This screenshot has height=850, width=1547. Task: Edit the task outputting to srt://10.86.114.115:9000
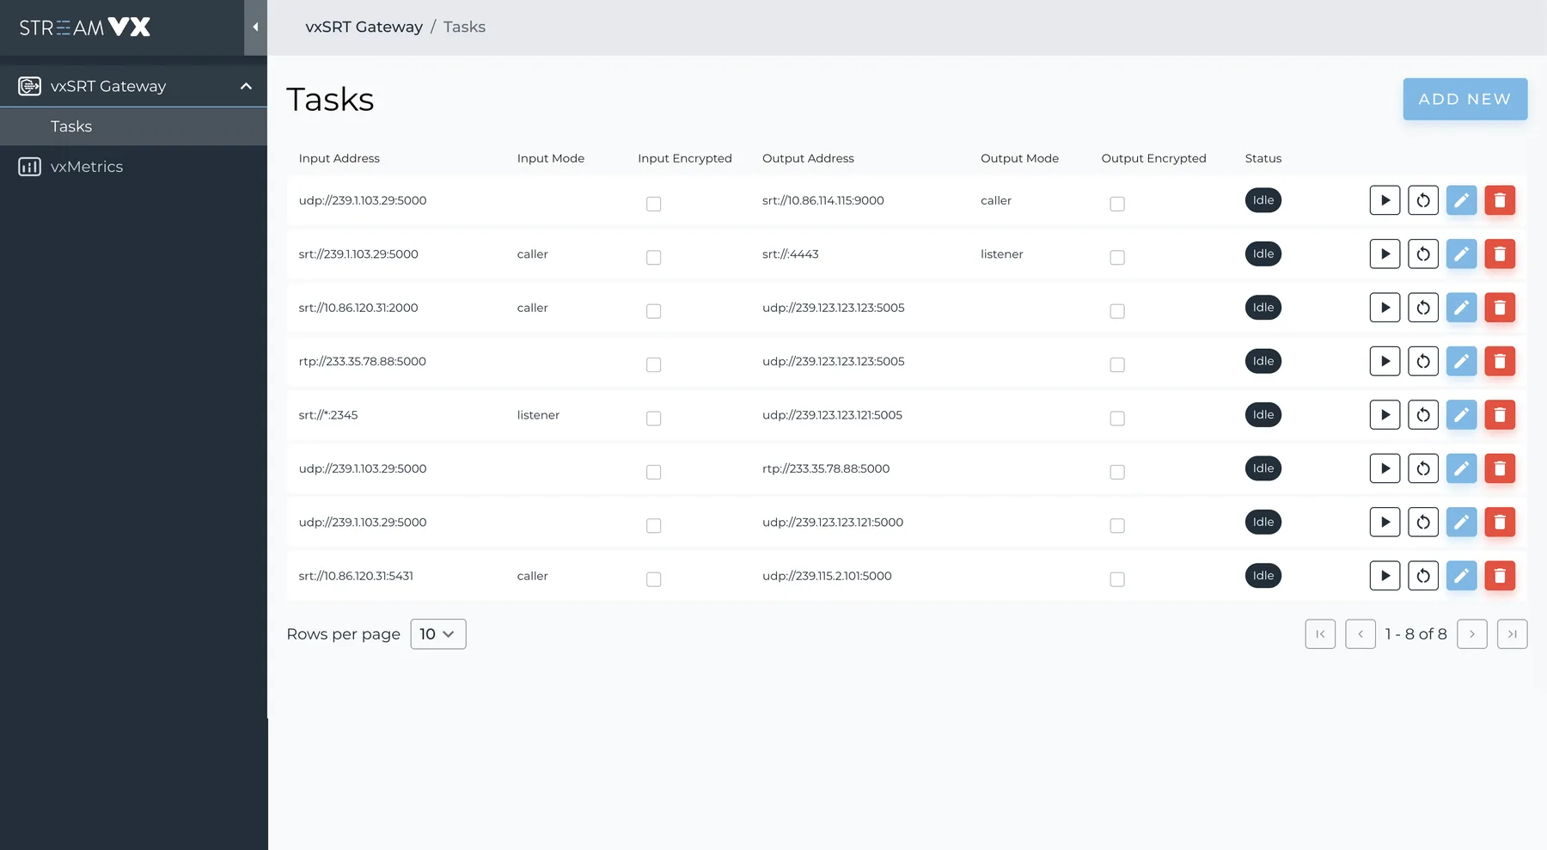coord(1461,200)
